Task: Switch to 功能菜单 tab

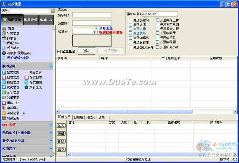Action: click(x=12, y=20)
